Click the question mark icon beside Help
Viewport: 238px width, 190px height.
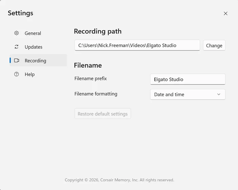point(16,74)
